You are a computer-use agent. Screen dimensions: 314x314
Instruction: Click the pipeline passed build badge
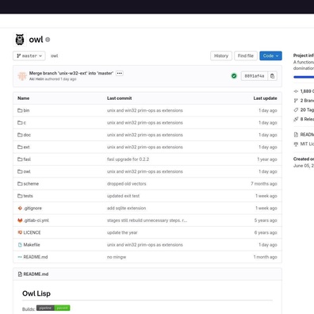coord(53,308)
